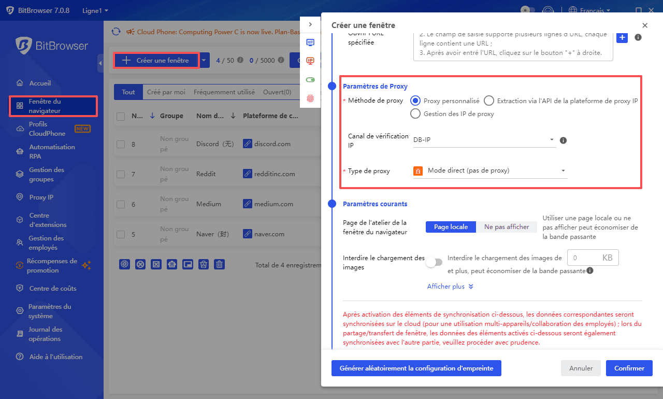
Task: Click the red IP monitor icon
Action: 310,61
